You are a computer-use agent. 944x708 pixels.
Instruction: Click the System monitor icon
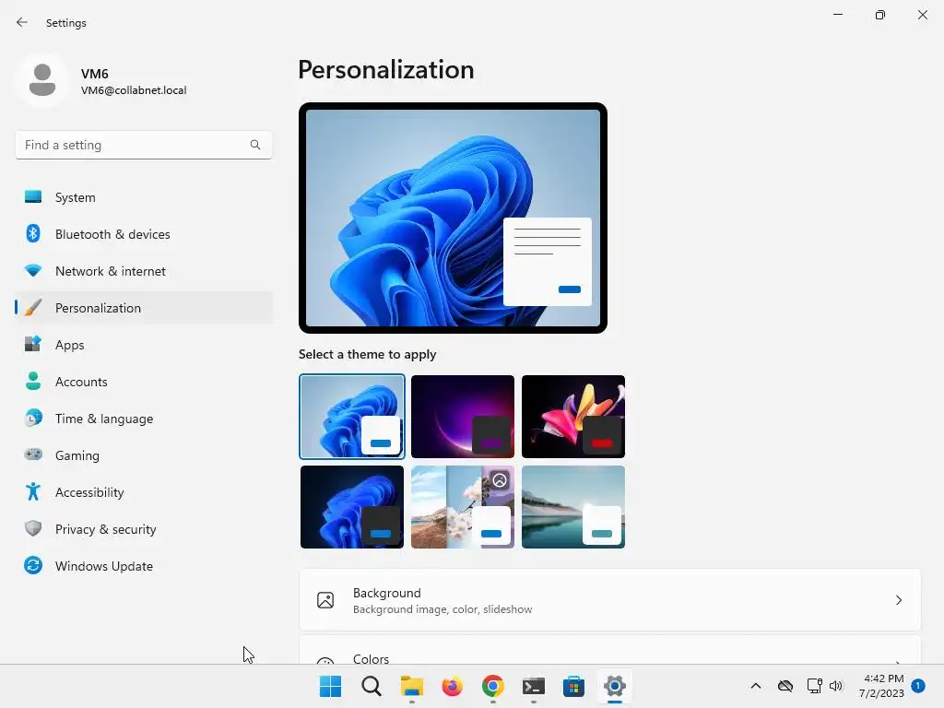[33, 197]
